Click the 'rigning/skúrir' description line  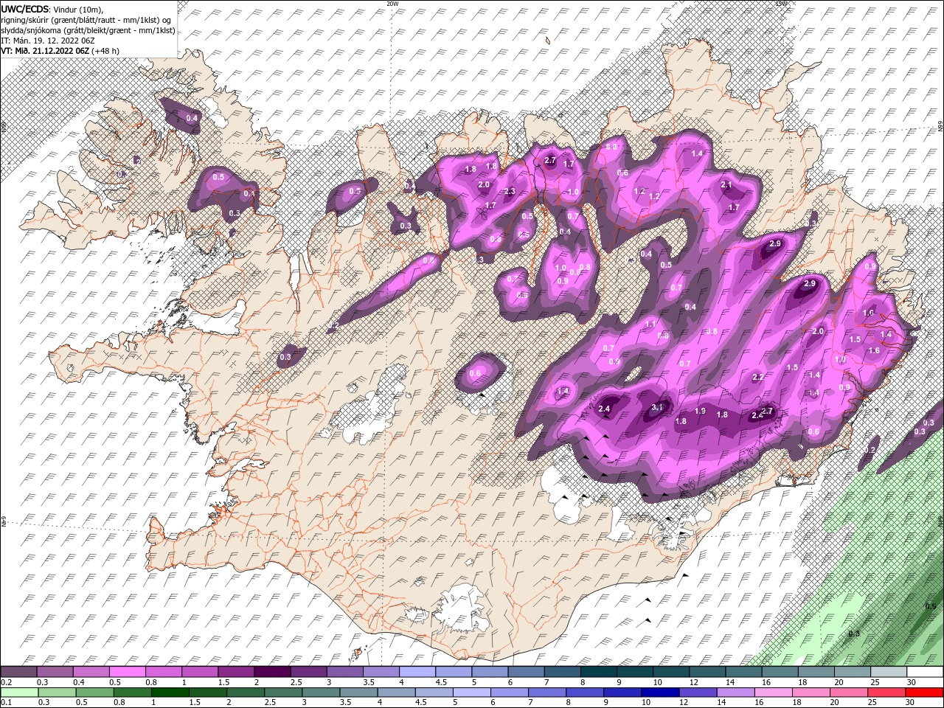[x=86, y=19]
